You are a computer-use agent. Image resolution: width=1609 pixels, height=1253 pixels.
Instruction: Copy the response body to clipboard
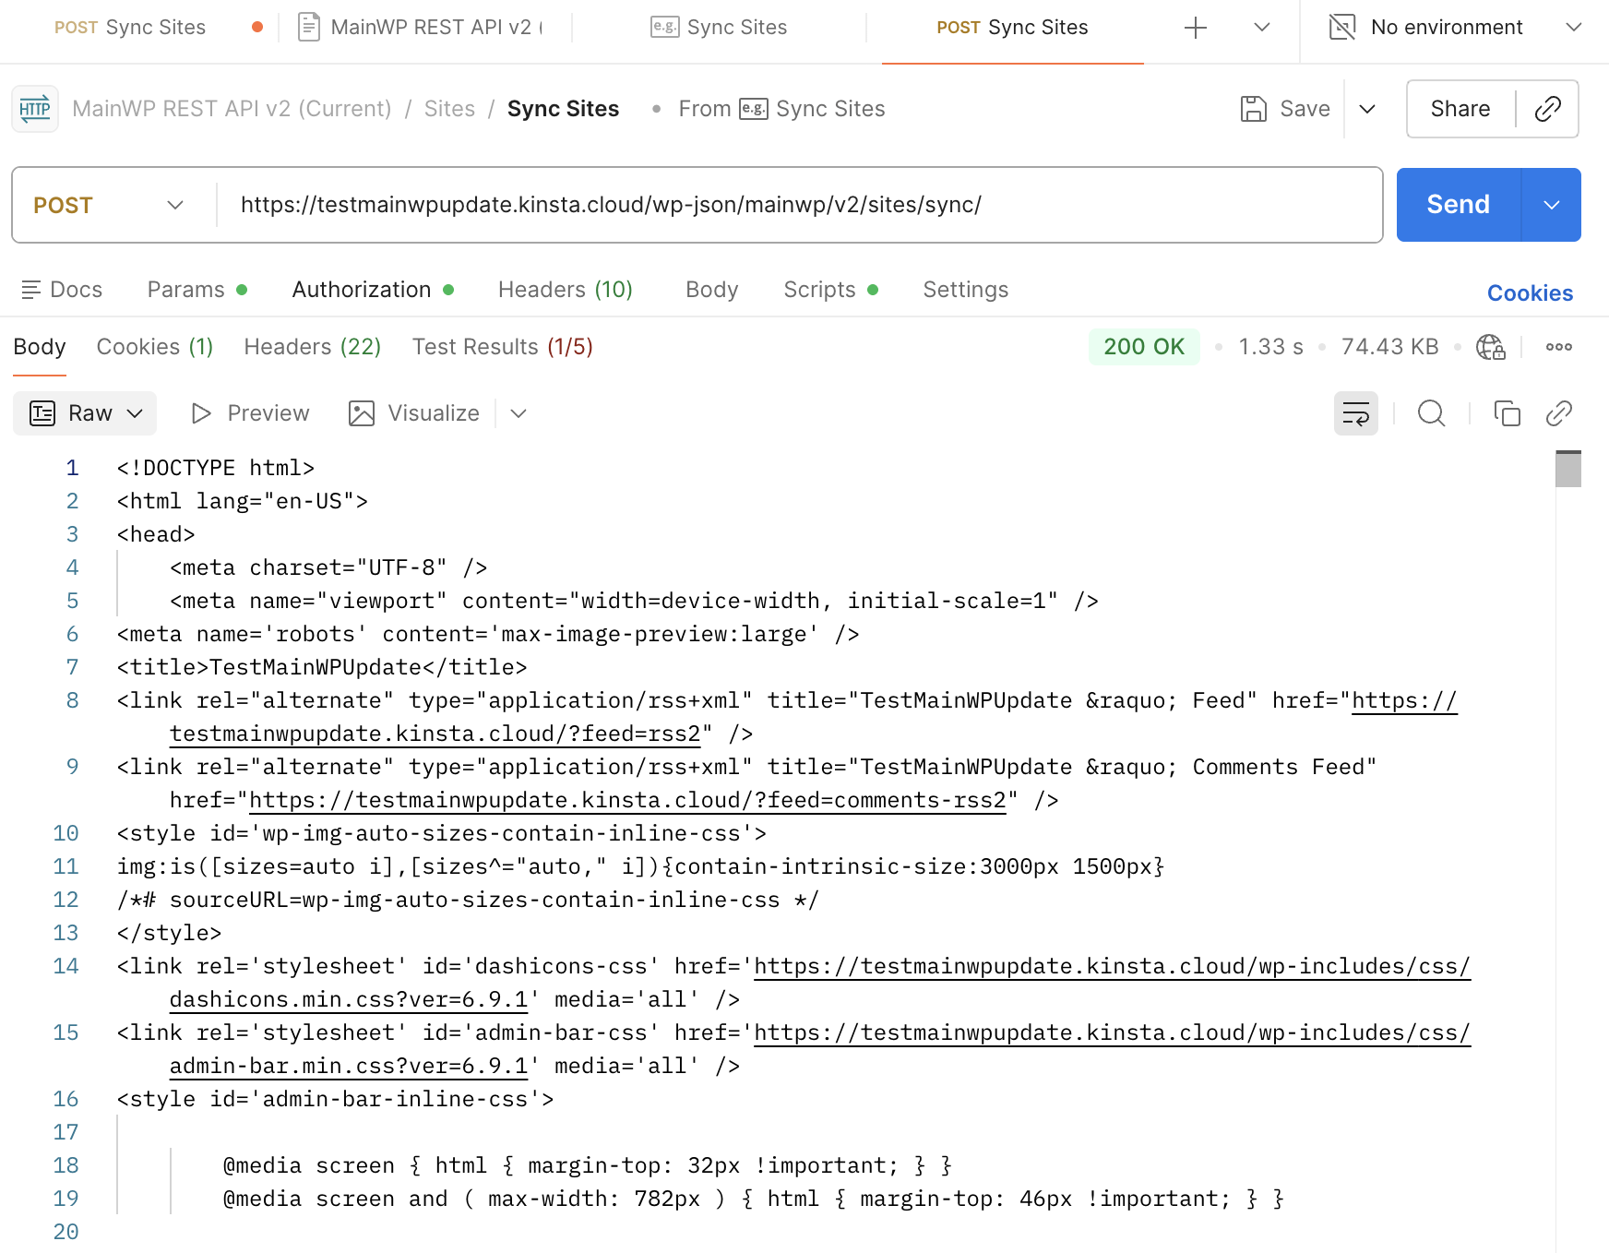tap(1507, 413)
